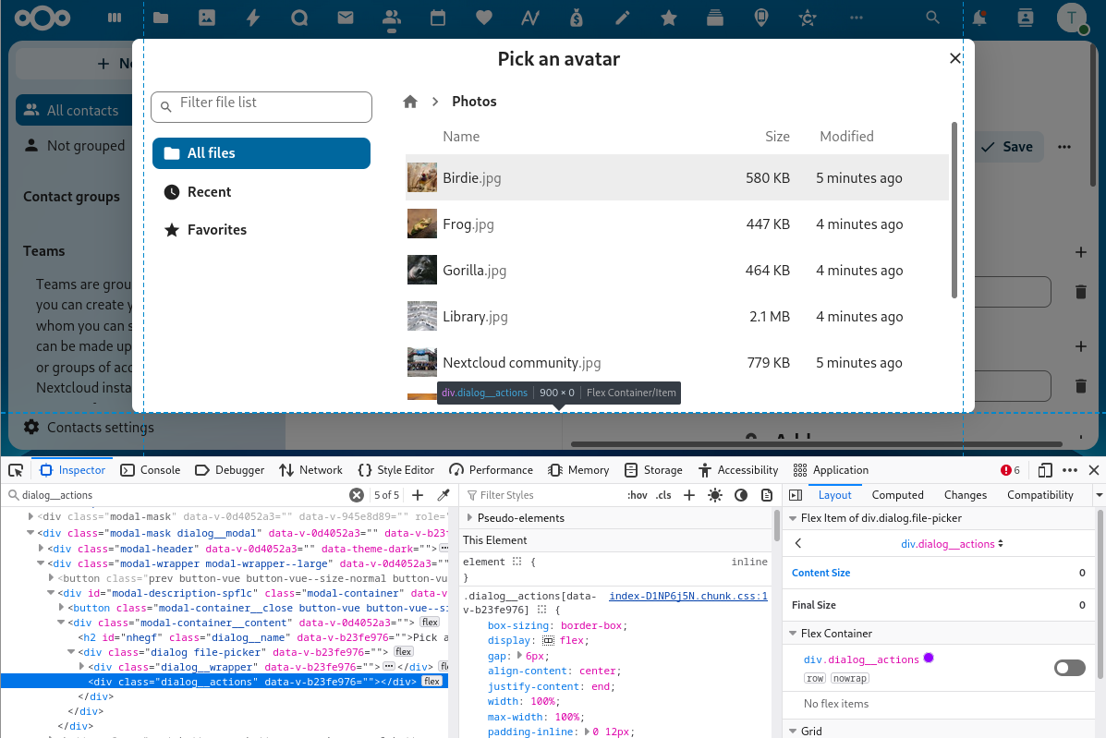The width and height of the screenshot is (1106, 738).
Task: Toggle the .cls class panel
Action: click(x=663, y=495)
